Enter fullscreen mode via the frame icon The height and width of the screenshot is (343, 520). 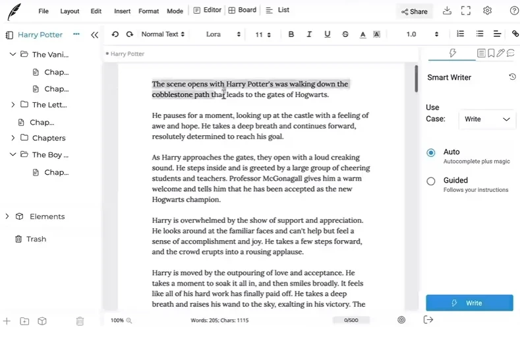(x=466, y=11)
